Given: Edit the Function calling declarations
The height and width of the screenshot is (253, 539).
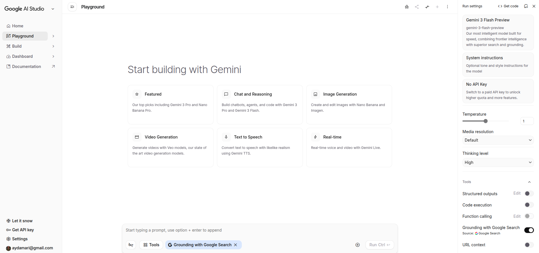Looking at the screenshot, I should [517, 216].
